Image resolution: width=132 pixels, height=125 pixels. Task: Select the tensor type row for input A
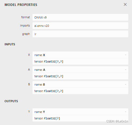pyautogui.click(x=80, y=76)
